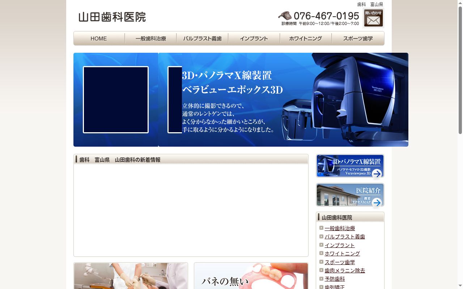This screenshot has height=289, width=463.
Task: Click the page vertical scrollbar thumb
Action: (x=460, y=70)
